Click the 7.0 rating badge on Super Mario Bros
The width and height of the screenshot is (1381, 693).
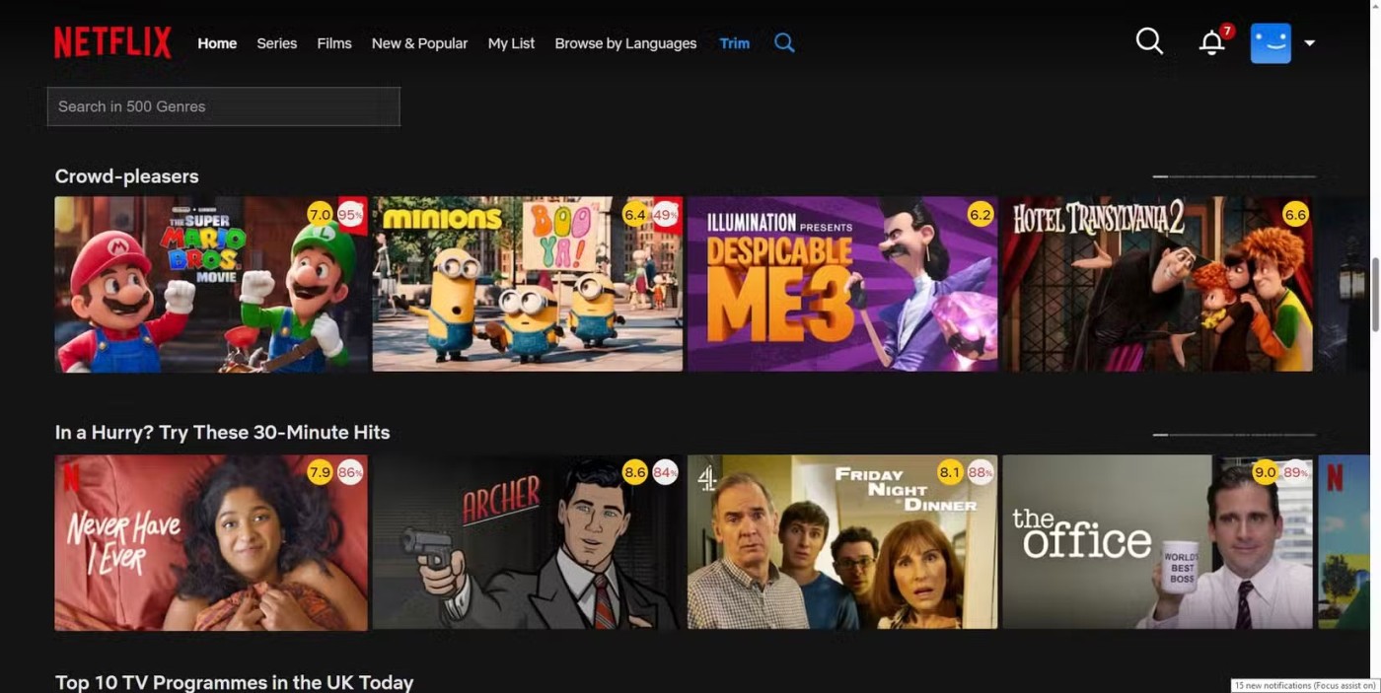pos(320,214)
